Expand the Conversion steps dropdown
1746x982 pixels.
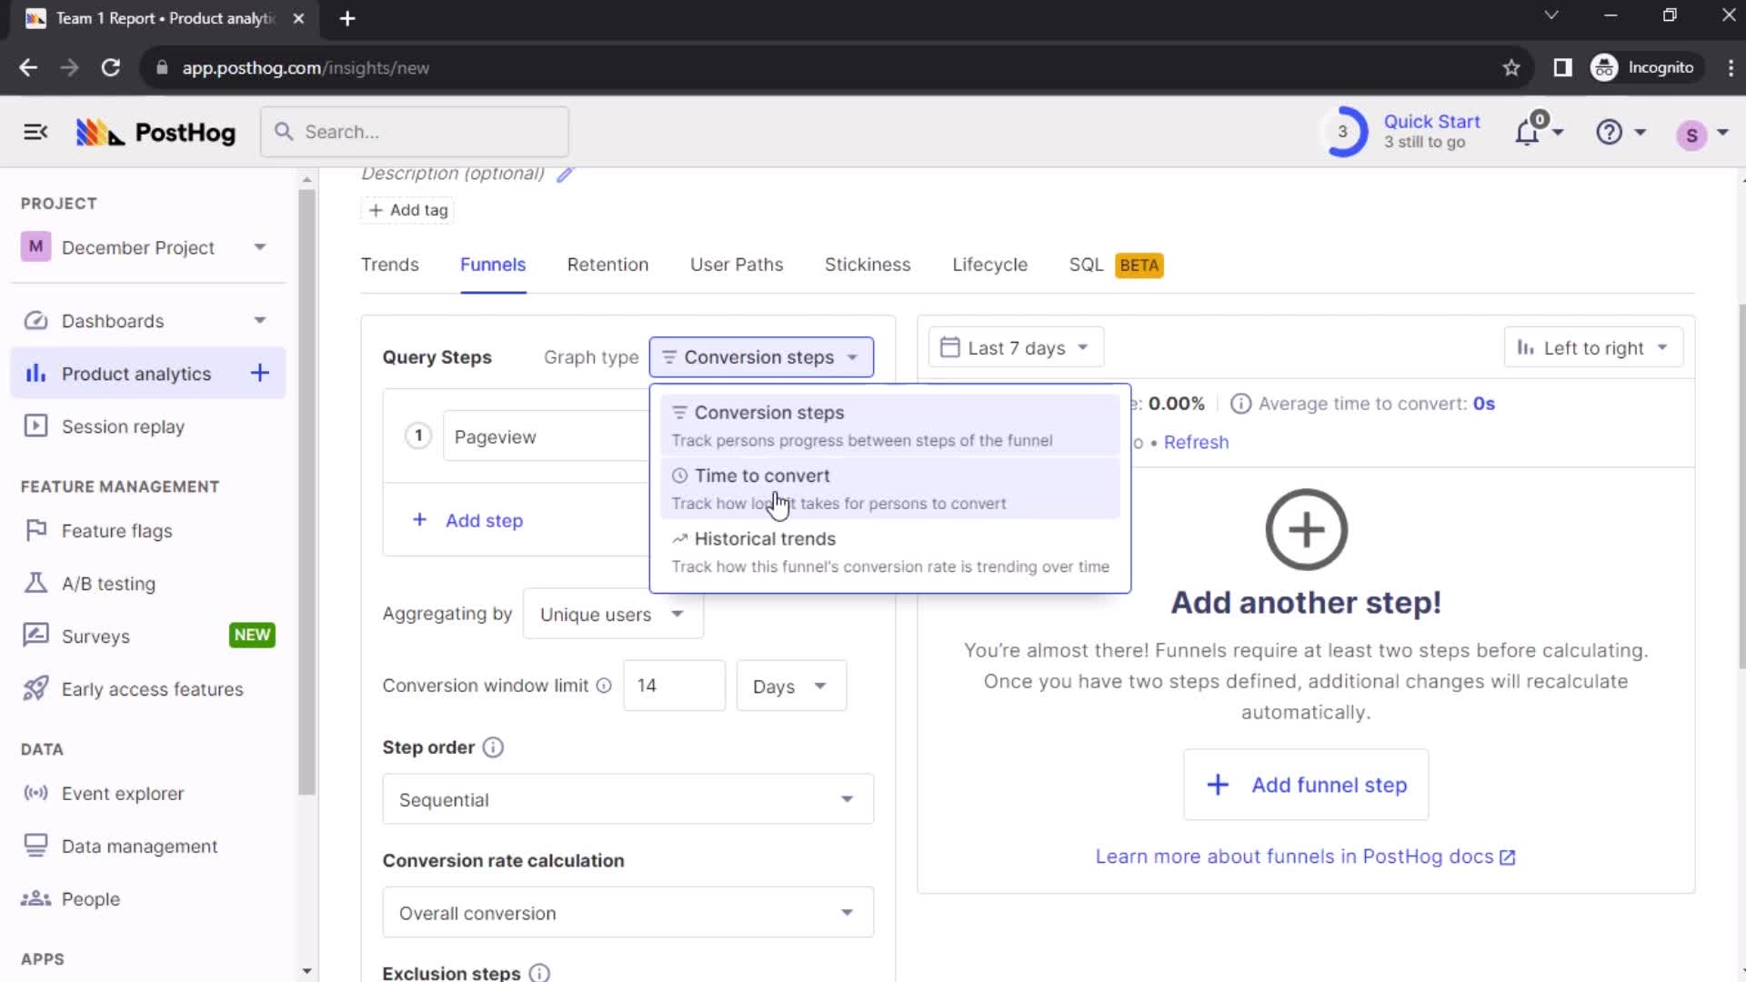coord(761,356)
